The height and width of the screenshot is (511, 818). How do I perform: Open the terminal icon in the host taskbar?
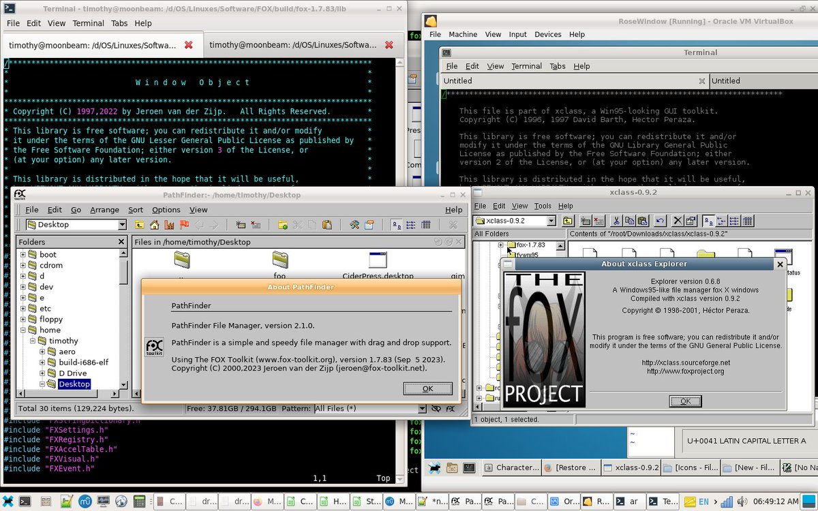25,501
